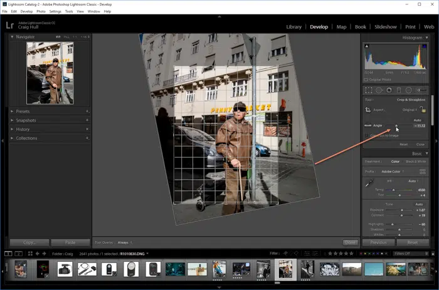Click the Previous button
Screen dimensions: 439x290
pos(378,242)
